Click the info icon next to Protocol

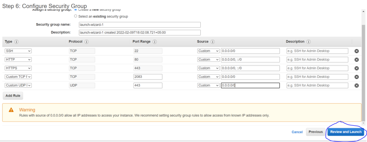(x=86, y=42)
